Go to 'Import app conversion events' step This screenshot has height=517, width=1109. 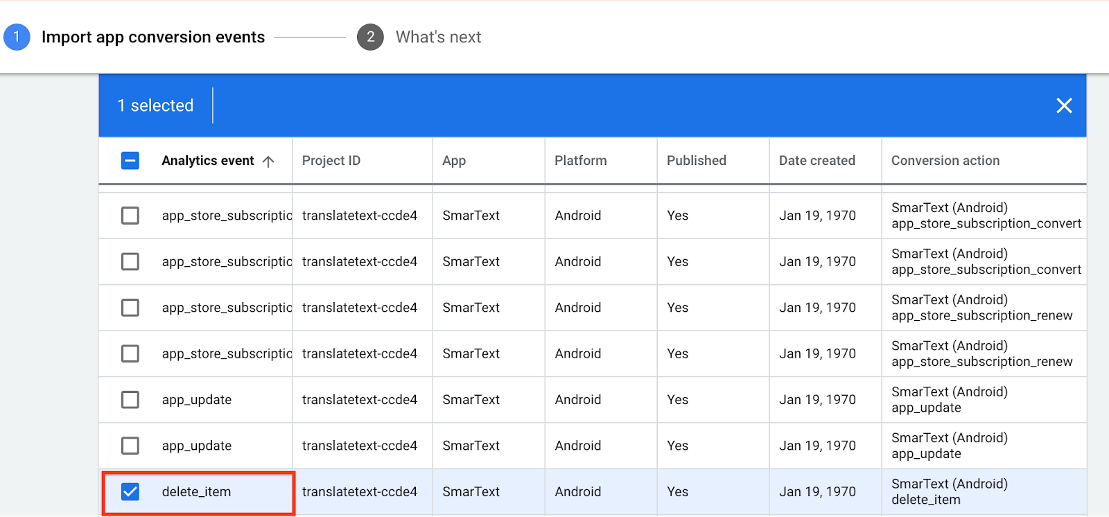(152, 37)
